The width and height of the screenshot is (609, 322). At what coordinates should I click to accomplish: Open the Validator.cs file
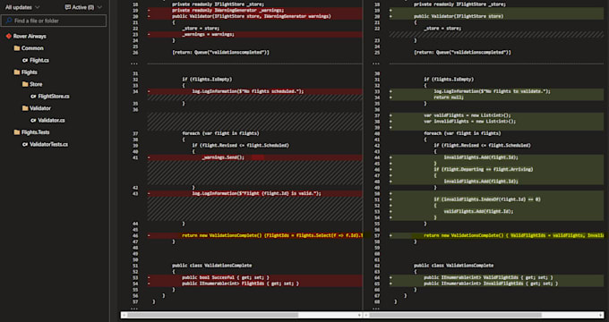(x=51, y=120)
